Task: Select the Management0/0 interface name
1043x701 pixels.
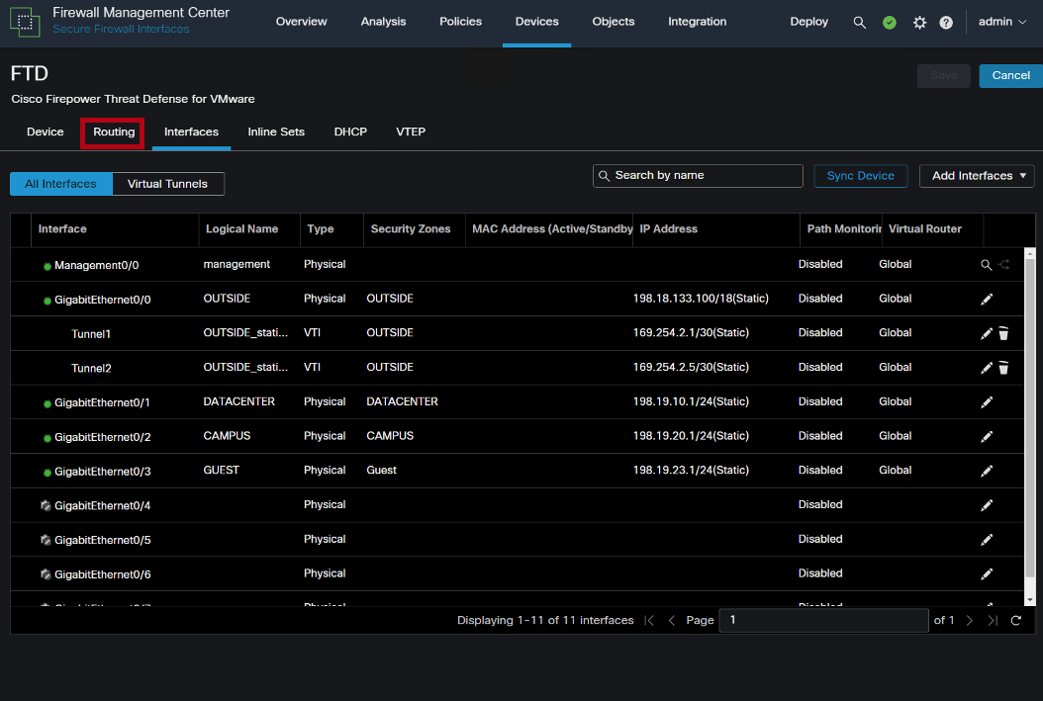Action: [96, 265]
